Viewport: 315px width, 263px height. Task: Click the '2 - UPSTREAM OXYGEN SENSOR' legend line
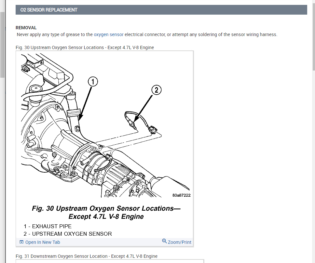coord(68,234)
